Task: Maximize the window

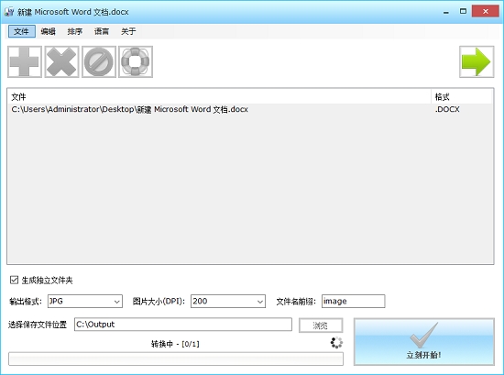Action: pos(463,12)
